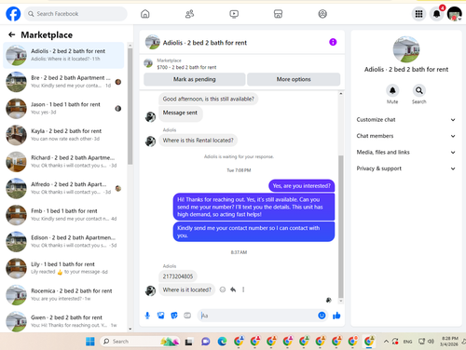Go to the Home feed tab
The image size is (466, 350).
click(x=145, y=14)
